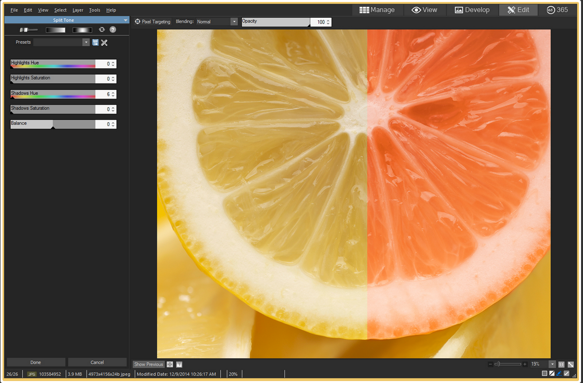
Task: Adjust the Shadows Hue slider
Action: click(x=53, y=94)
